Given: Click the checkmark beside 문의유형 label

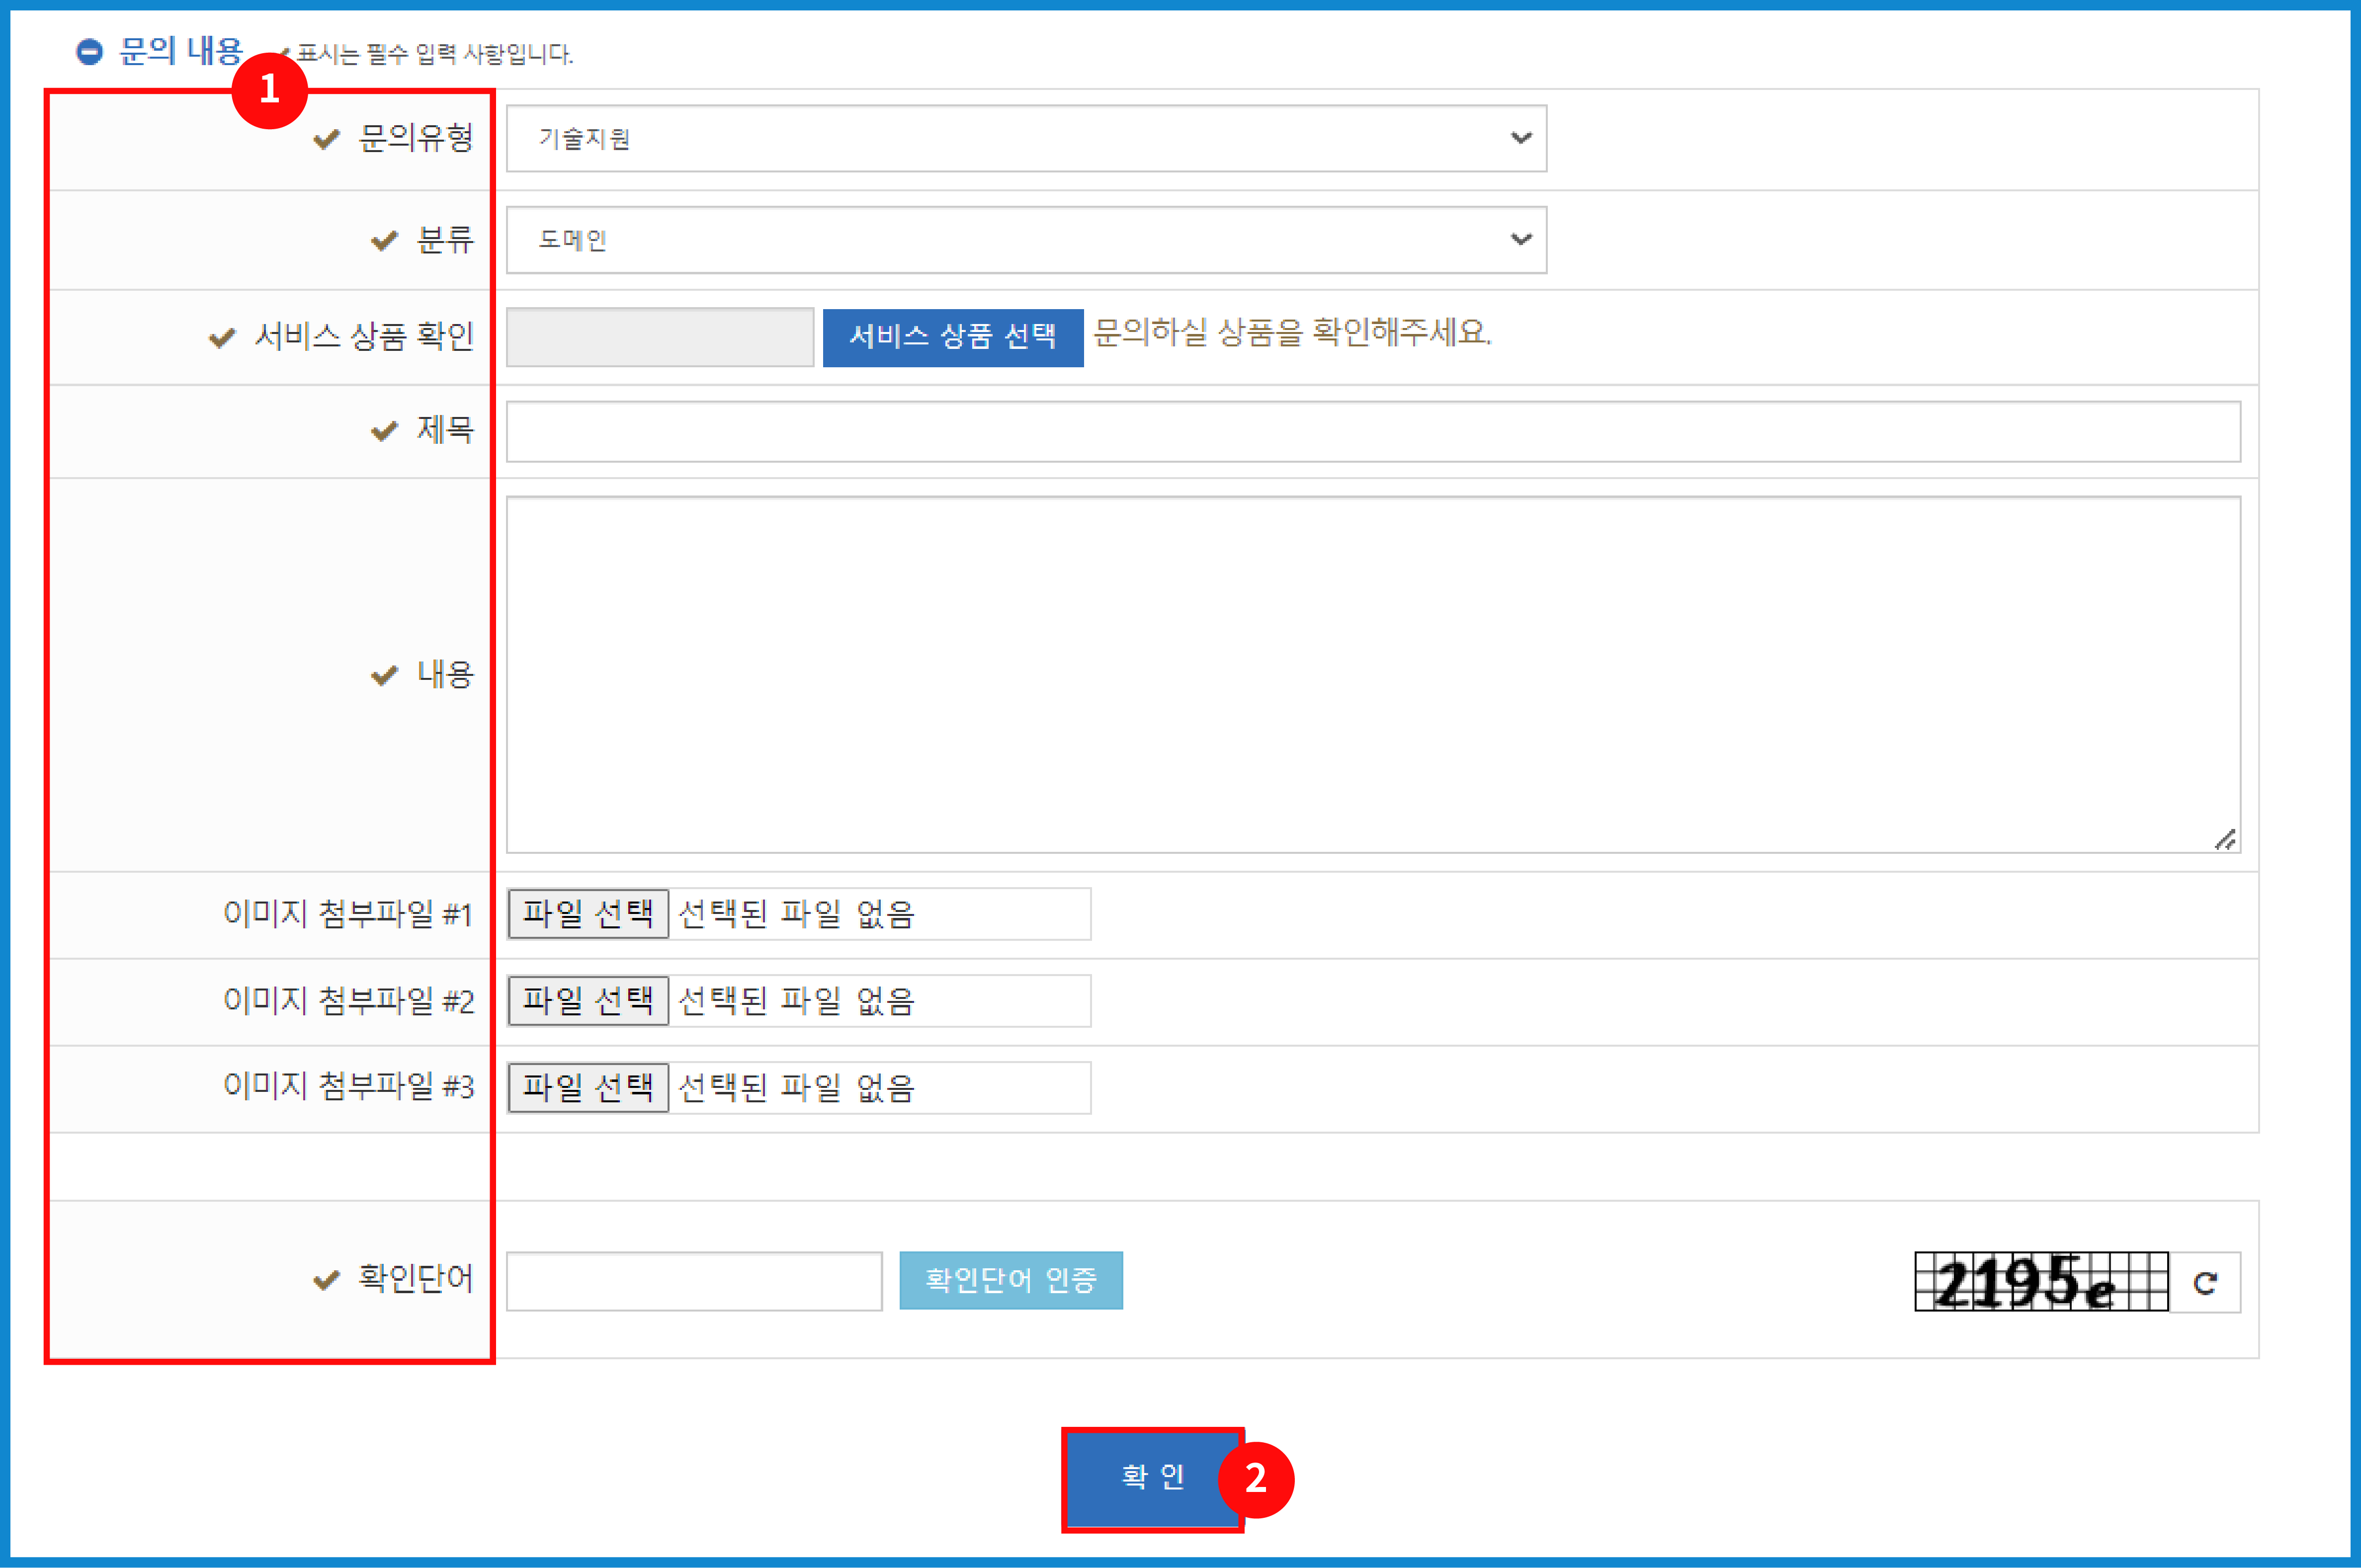Looking at the screenshot, I should point(327,139).
